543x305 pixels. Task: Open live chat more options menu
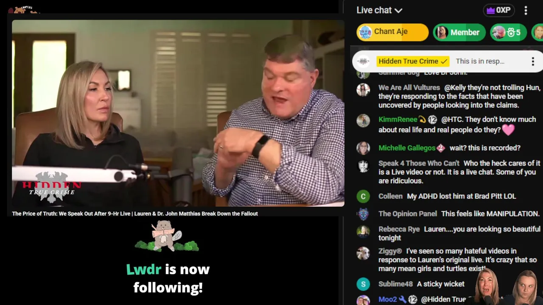pyautogui.click(x=526, y=11)
